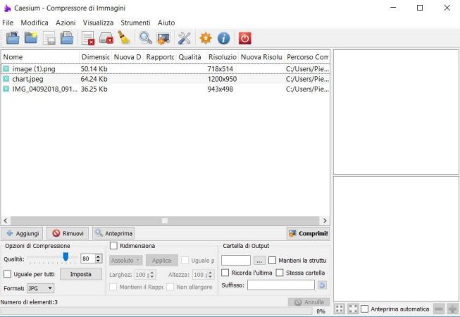Click the fit-to-window preview icon
460x317 pixels.
[x=340, y=309]
